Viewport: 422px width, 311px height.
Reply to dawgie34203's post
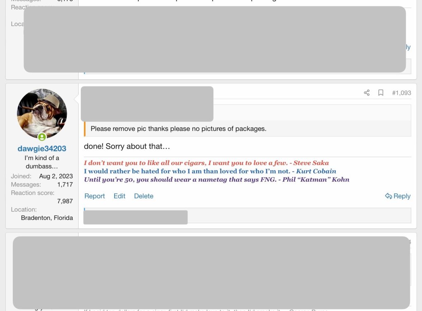398,196
